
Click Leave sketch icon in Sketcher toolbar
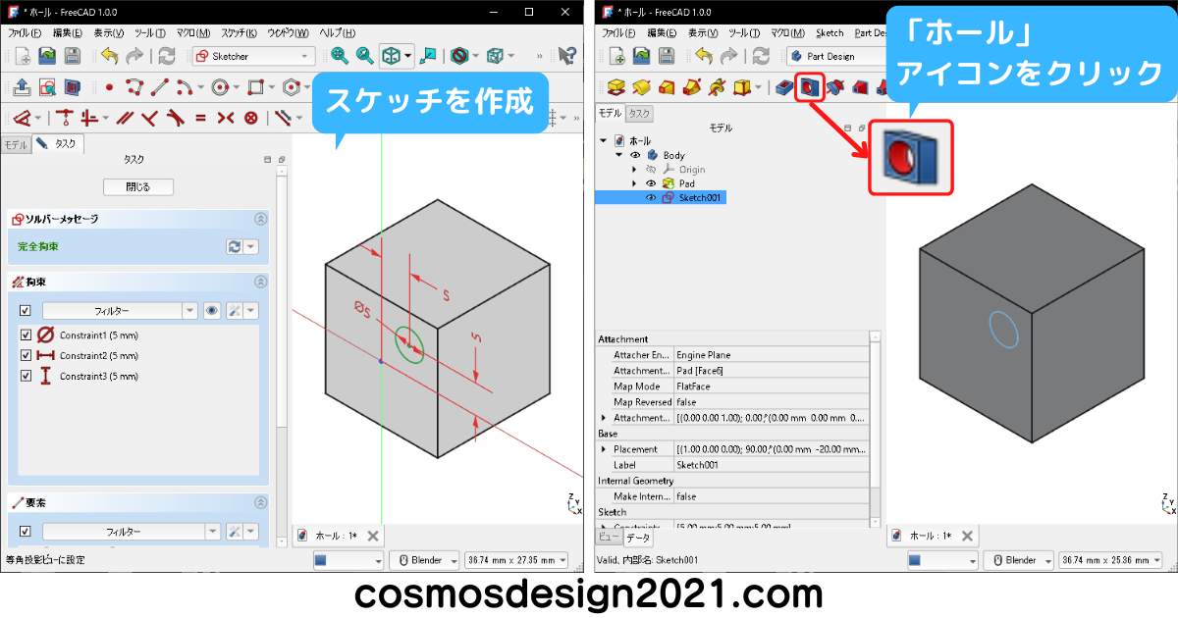point(22,87)
